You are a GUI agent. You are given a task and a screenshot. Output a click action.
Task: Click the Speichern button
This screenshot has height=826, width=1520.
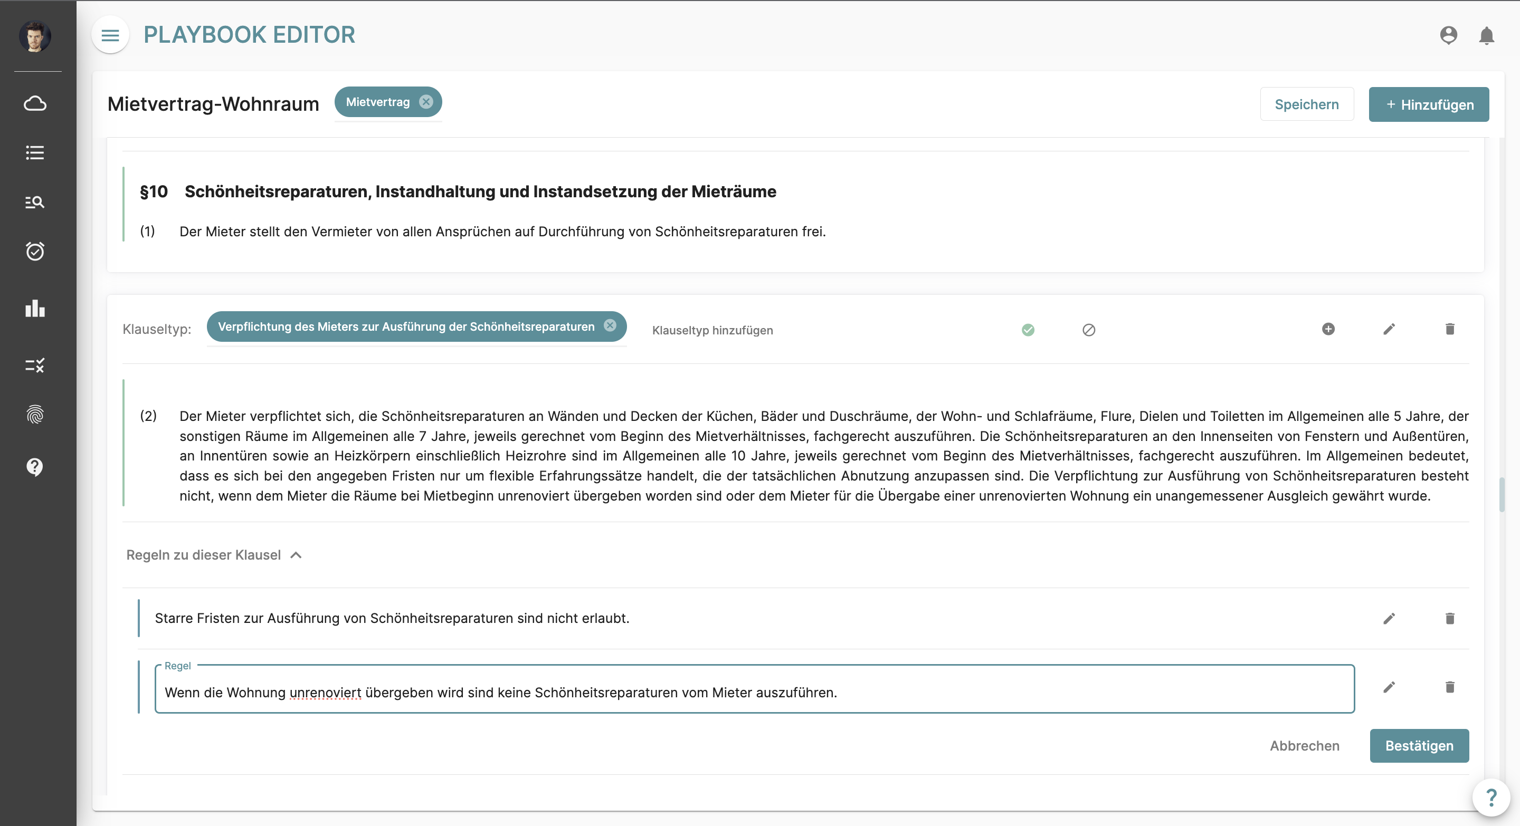(1306, 104)
